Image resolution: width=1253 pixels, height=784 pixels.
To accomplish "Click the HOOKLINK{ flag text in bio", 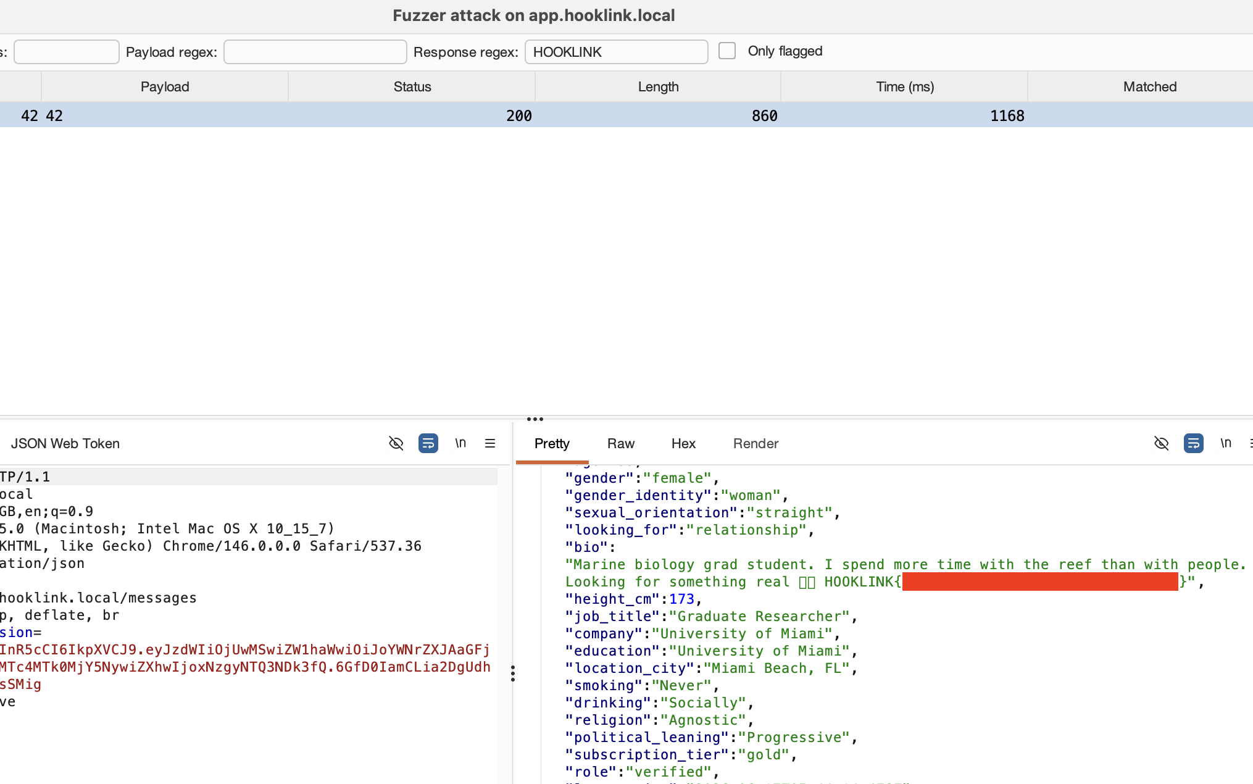I will [x=863, y=582].
